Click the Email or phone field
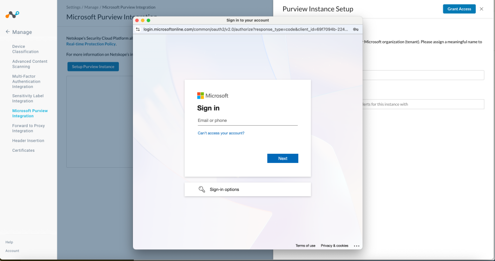 (x=247, y=120)
